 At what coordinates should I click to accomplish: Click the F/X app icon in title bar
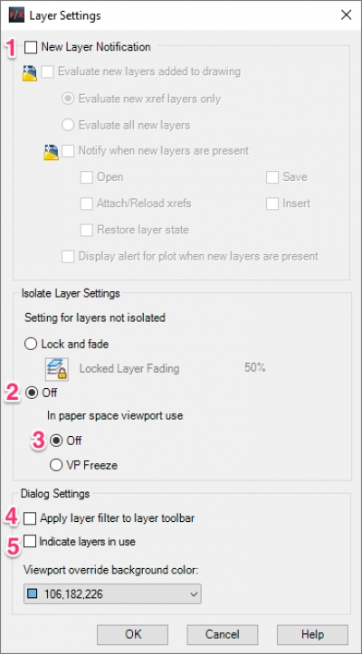point(16,16)
